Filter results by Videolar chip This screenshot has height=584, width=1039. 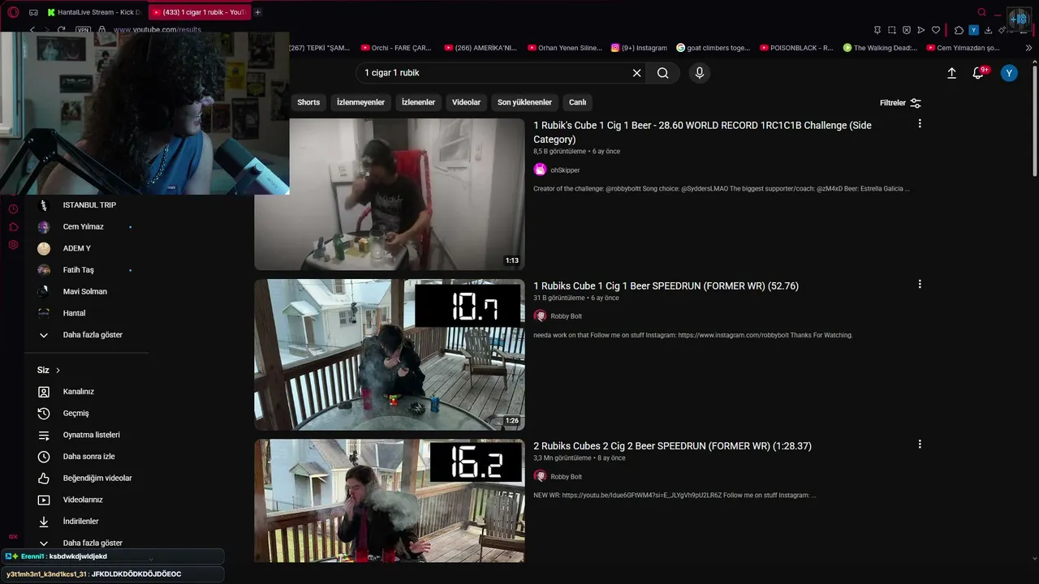(467, 102)
